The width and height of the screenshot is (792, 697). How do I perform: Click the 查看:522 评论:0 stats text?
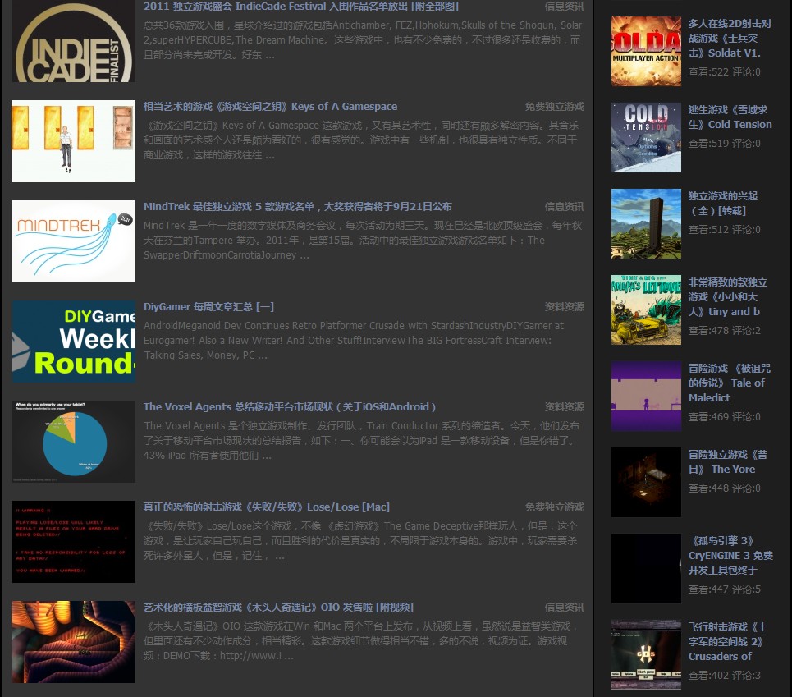[725, 72]
